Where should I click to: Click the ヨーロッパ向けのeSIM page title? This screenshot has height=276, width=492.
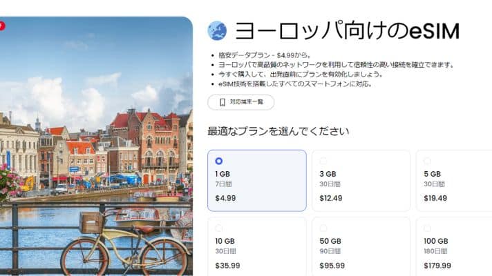[348, 31]
